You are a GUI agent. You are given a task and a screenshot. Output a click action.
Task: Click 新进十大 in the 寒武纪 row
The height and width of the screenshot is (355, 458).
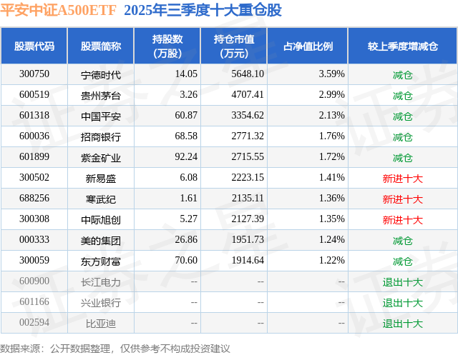pos(403,199)
